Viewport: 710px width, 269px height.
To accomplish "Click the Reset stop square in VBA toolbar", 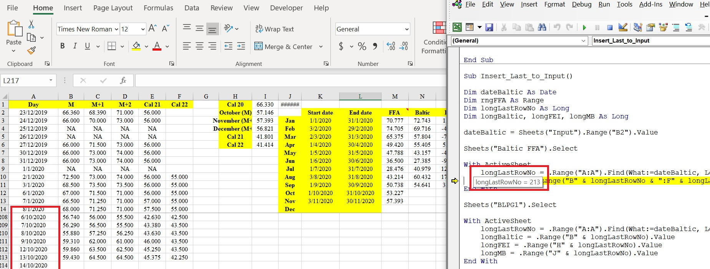I will pos(610,28).
